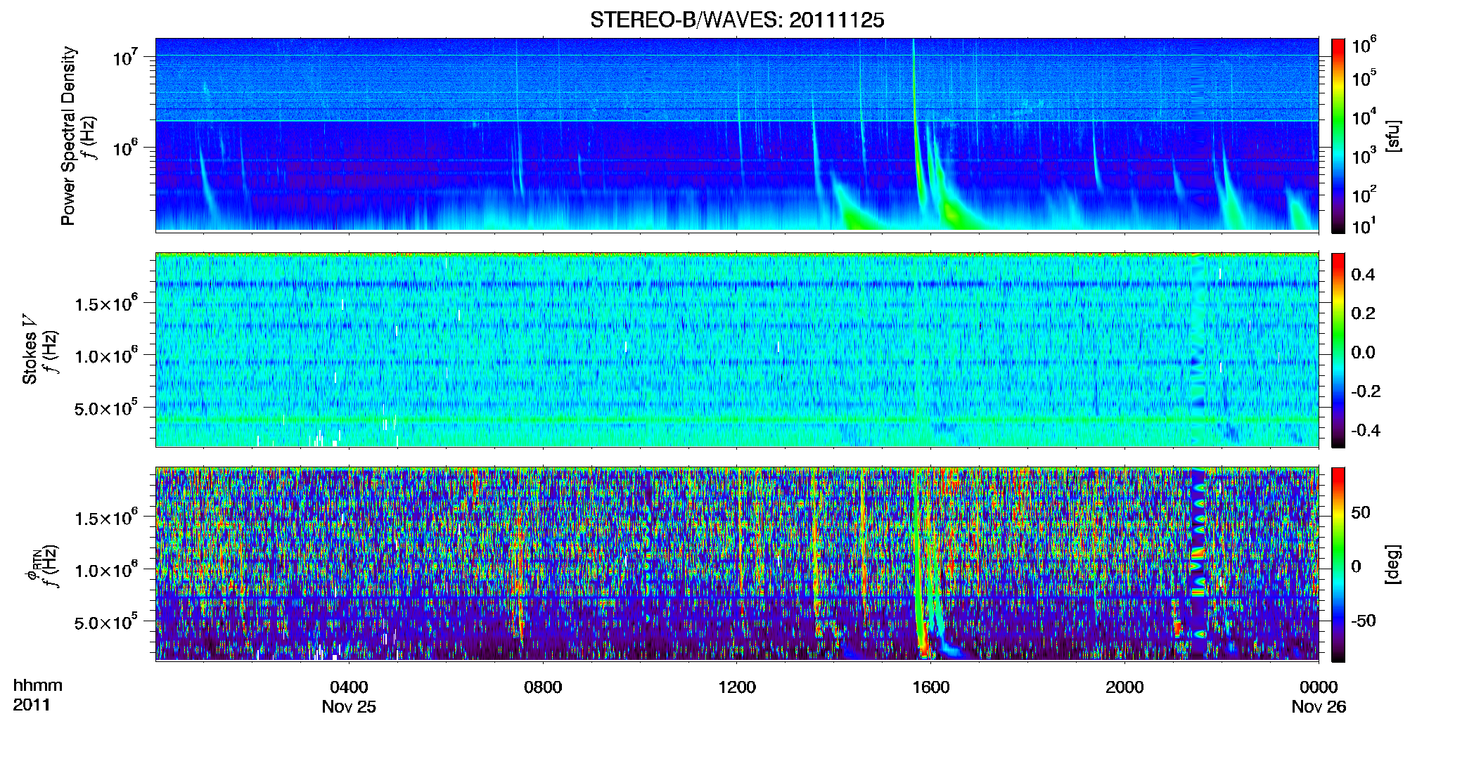Click the 0800 time axis label

tap(543, 687)
